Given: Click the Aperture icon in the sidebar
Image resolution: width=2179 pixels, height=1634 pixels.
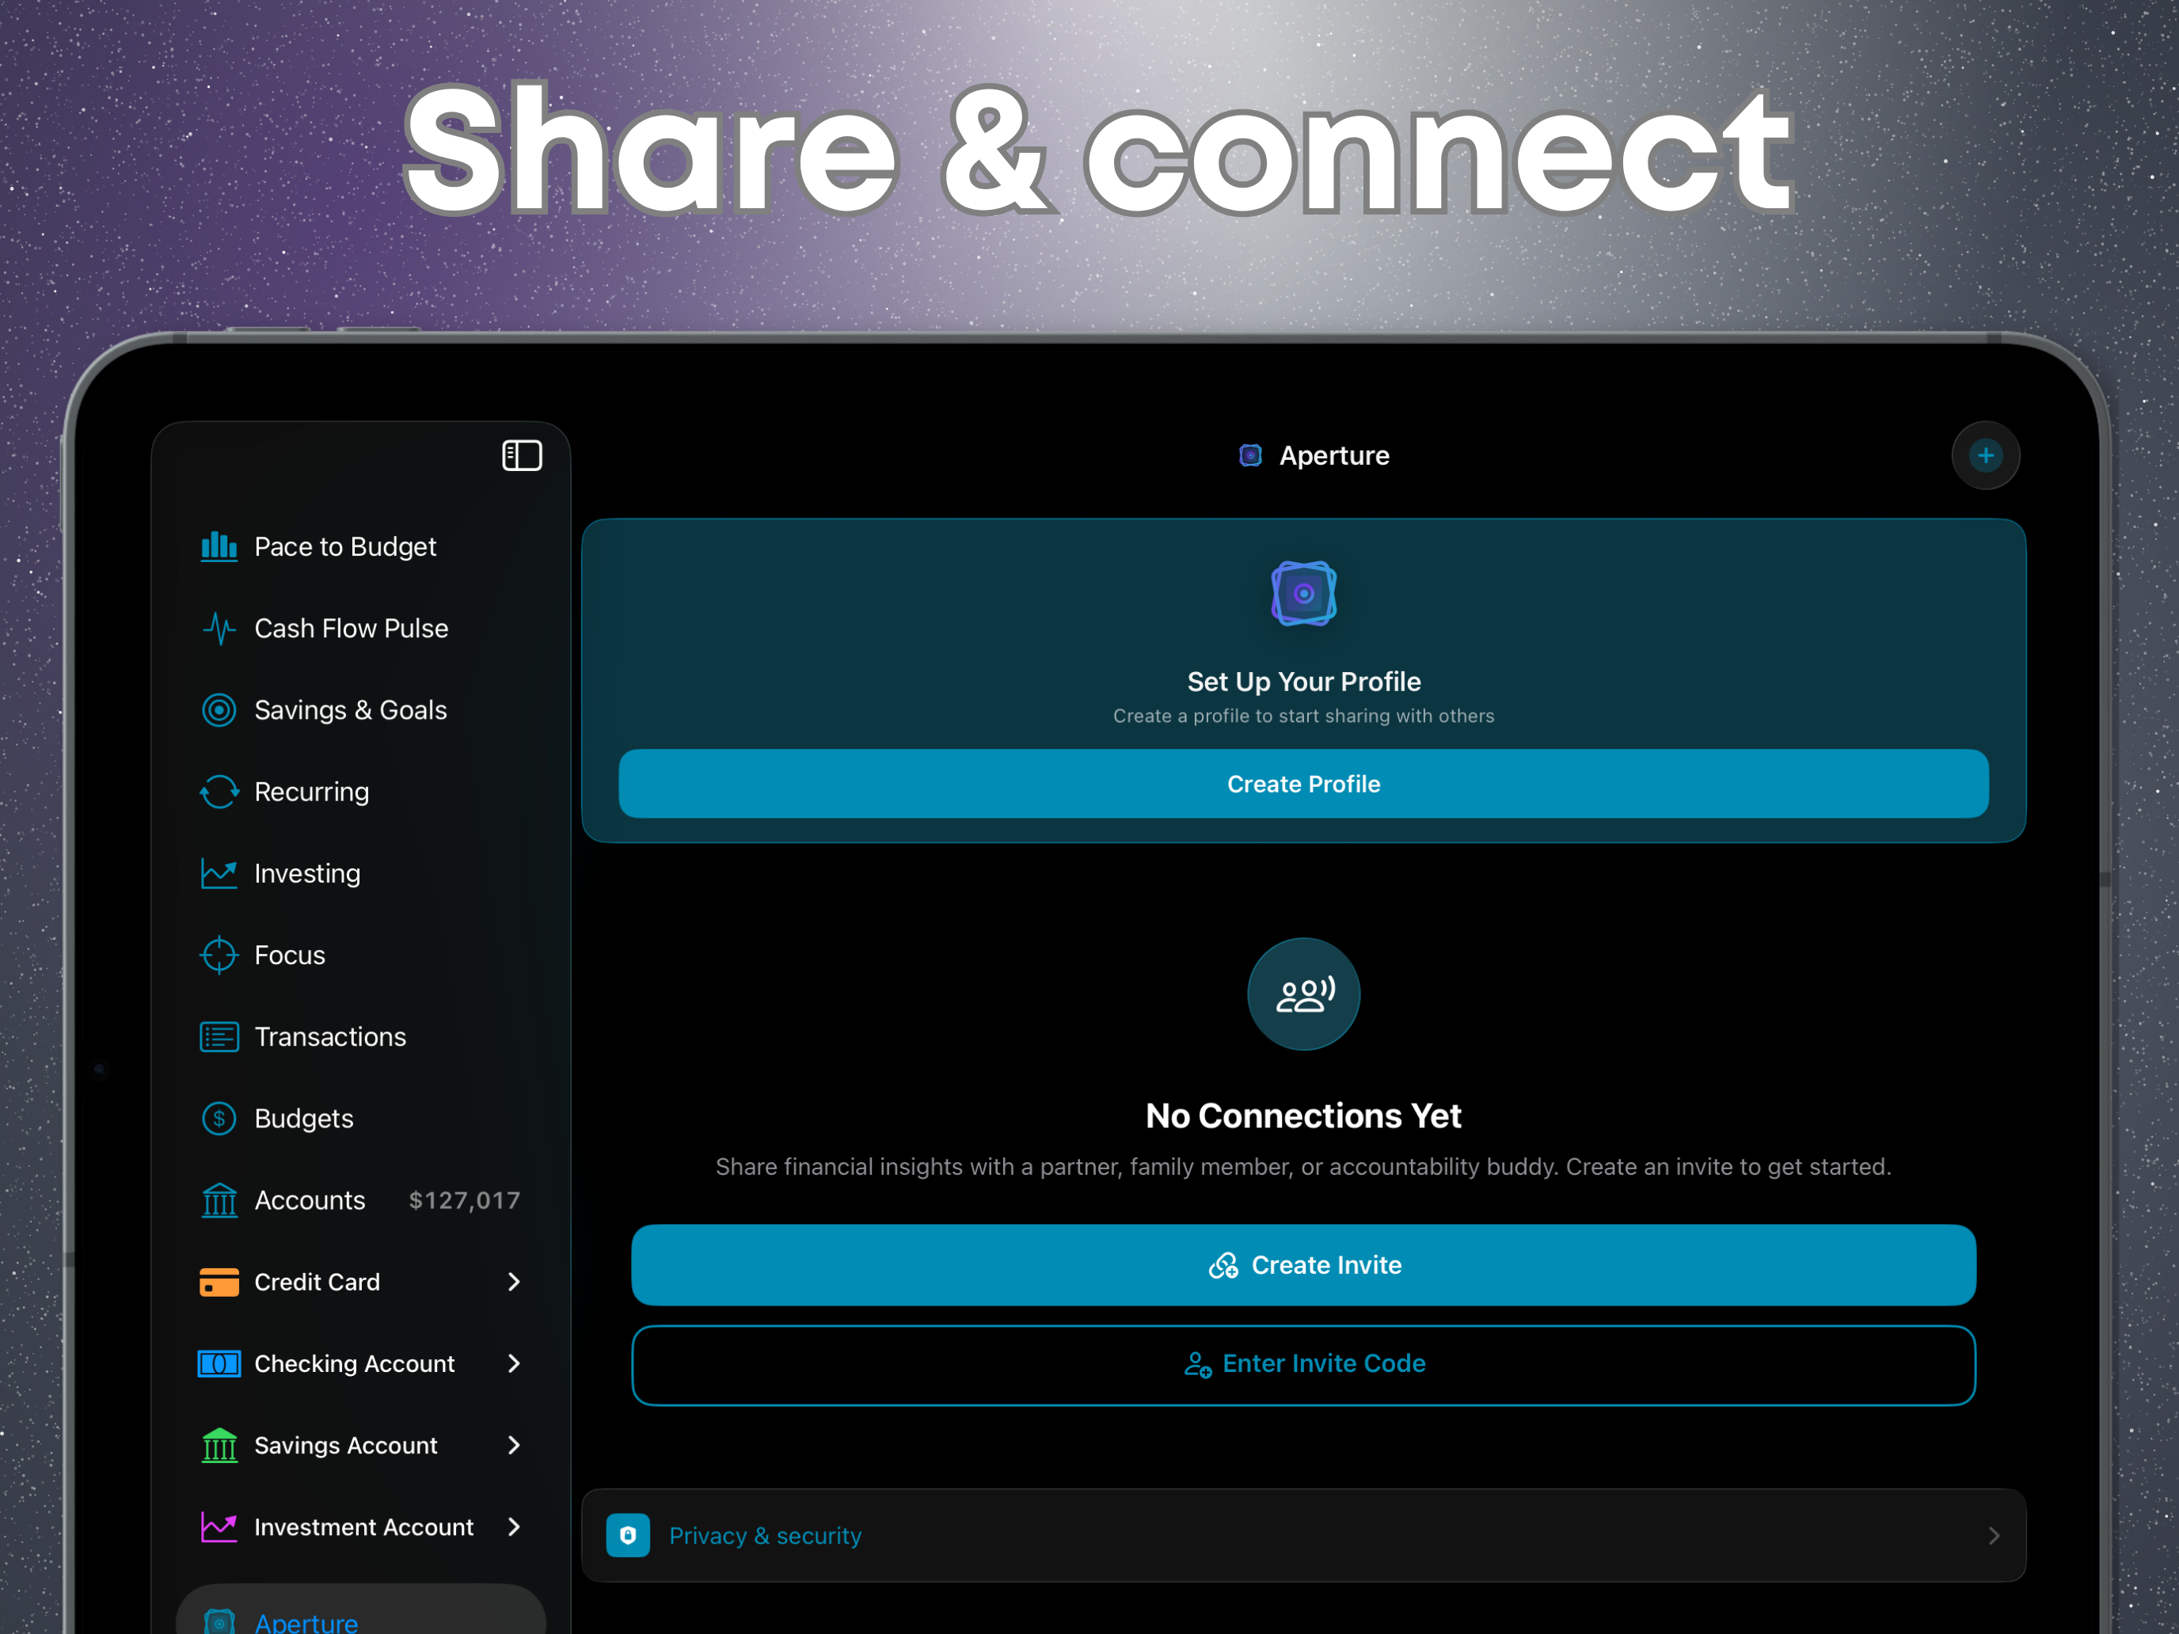Looking at the screenshot, I should pyautogui.click(x=219, y=1621).
